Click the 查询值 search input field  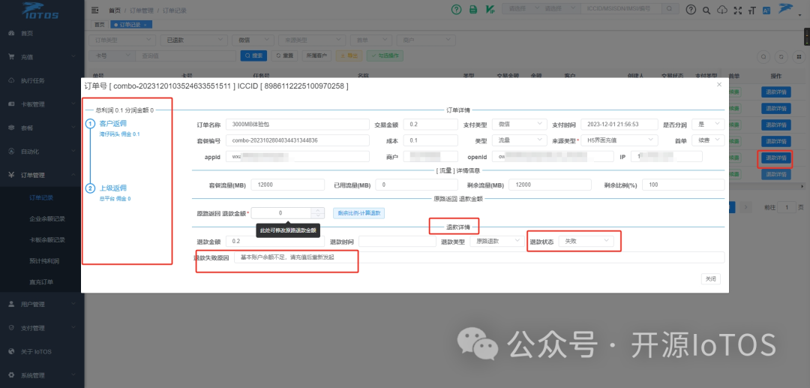(185, 56)
